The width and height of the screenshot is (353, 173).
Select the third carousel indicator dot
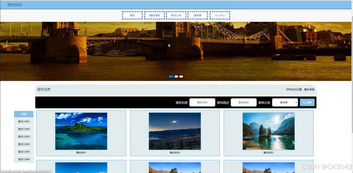click(x=181, y=76)
